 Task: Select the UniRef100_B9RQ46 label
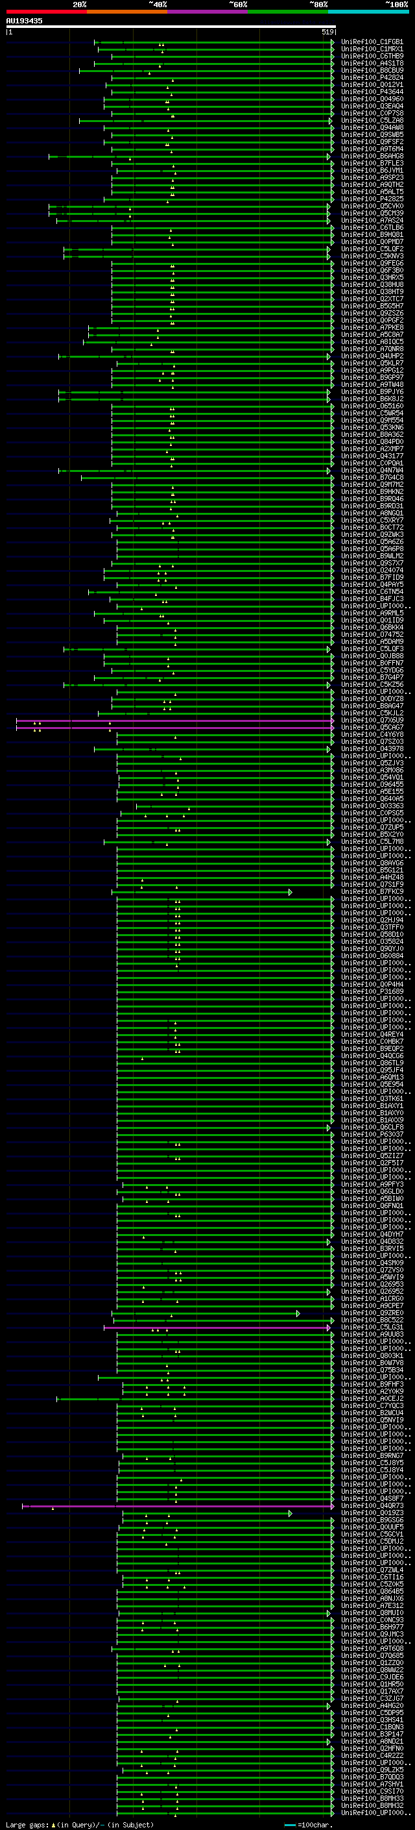click(x=372, y=499)
